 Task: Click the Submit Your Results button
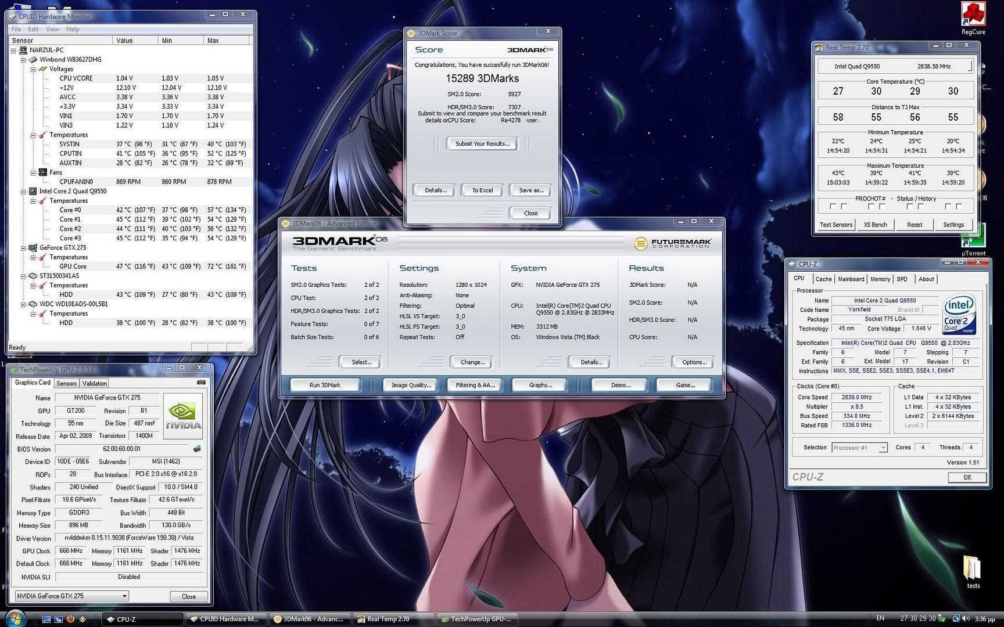pyautogui.click(x=482, y=143)
